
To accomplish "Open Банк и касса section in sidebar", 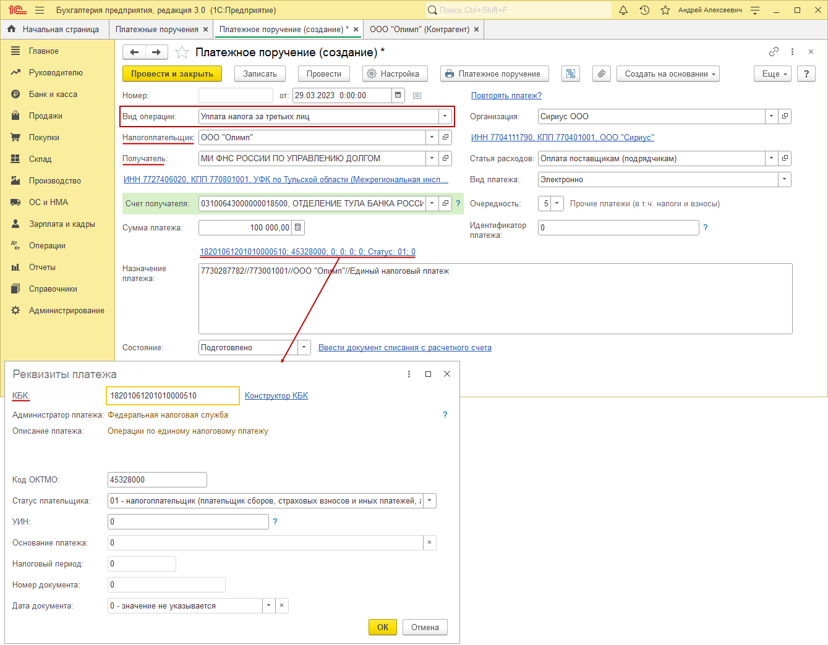I will 53,94.
